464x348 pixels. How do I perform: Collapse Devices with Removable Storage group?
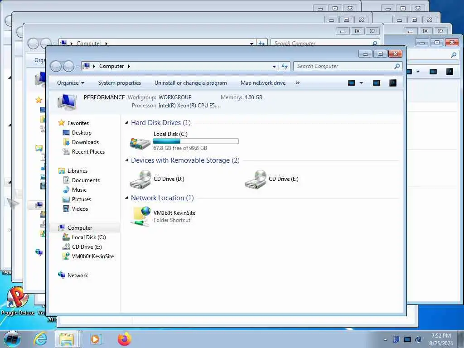click(127, 160)
